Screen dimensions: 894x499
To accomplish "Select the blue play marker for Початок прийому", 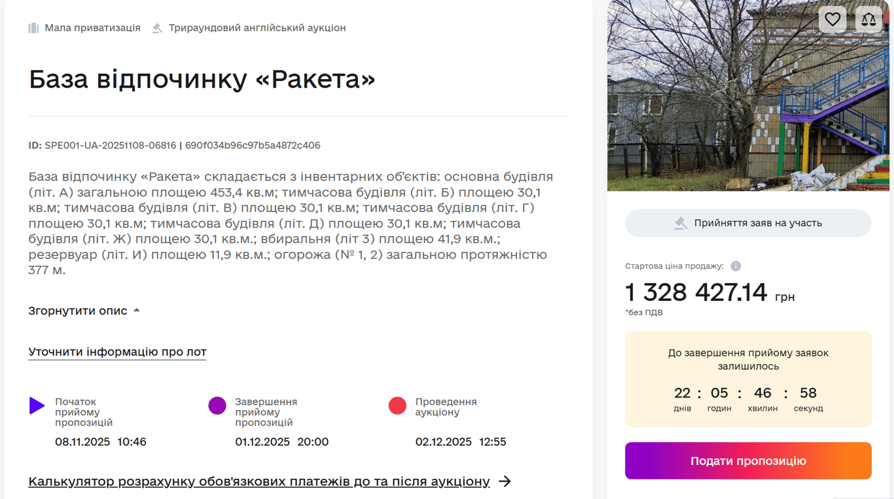I will (37, 405).
